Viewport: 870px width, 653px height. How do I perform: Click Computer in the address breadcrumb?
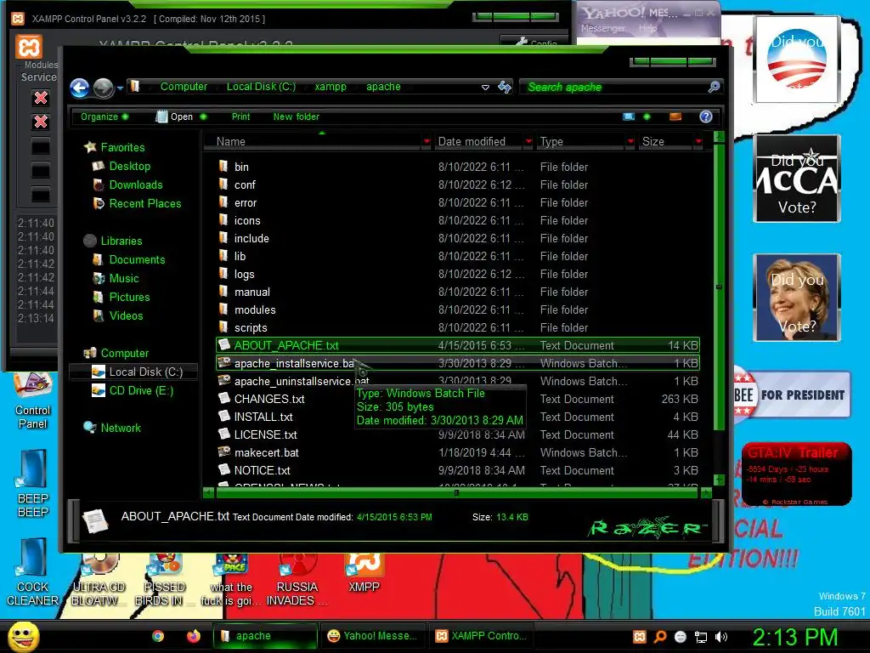click(x=184, y=87)
